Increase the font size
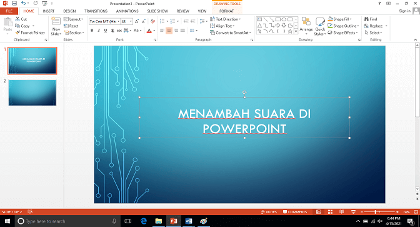The height and width of the screenshot is (227, 420). pos(137,21)
